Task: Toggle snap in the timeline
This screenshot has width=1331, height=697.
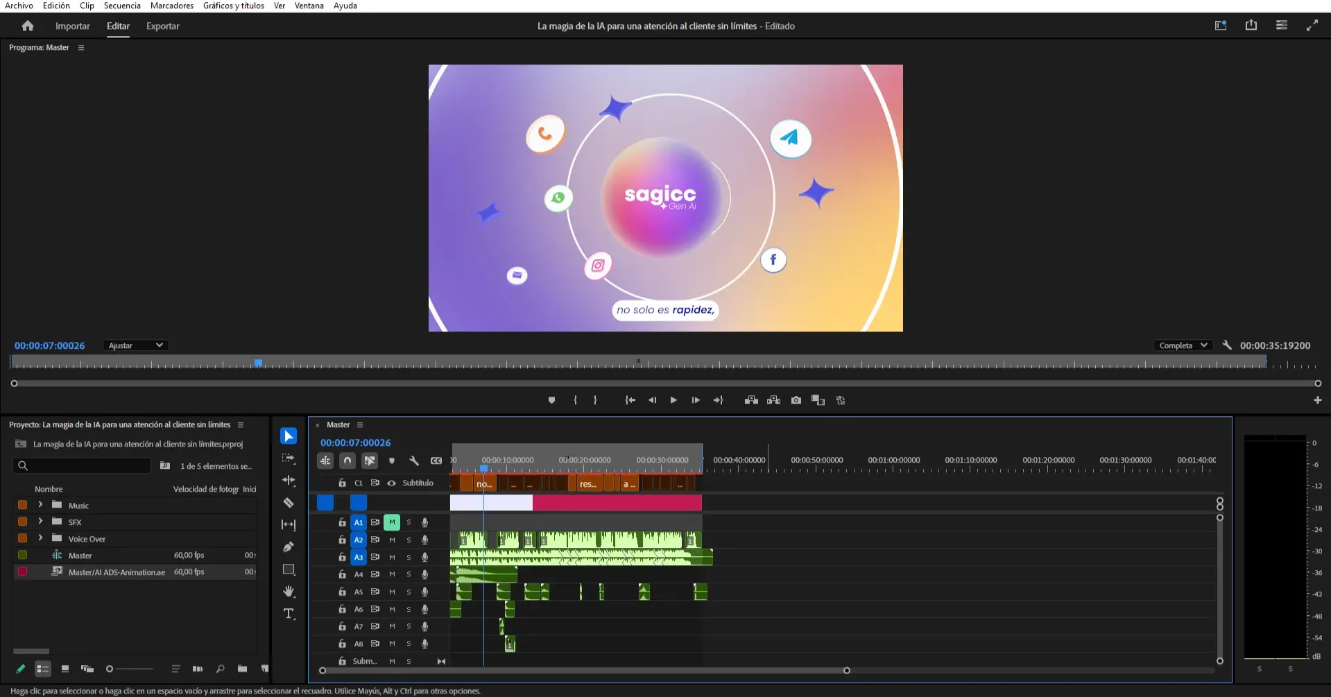Action: click(347, 461)
